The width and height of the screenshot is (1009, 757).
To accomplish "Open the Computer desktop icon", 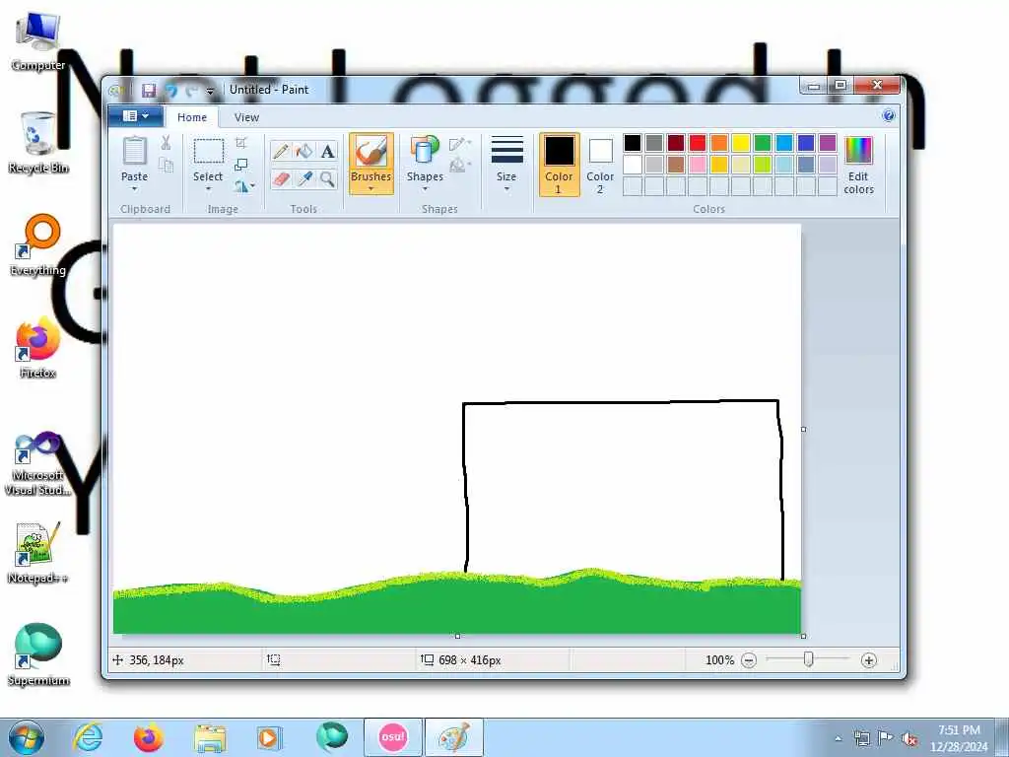I will click(x=37, y=41).
